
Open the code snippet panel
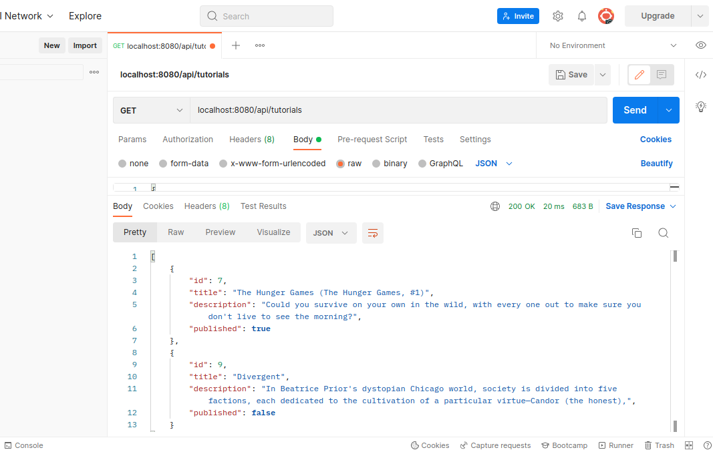click(x=701, y=75)
